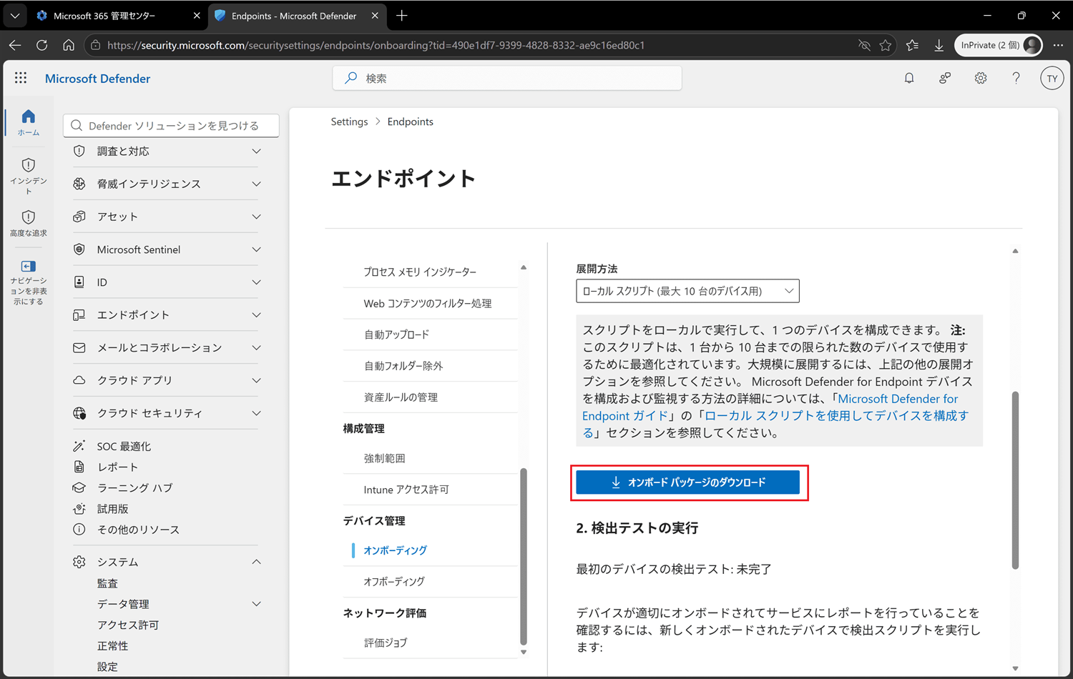Click the browser back arrow
The image size is (1073, 679).
tap(15, 45)
